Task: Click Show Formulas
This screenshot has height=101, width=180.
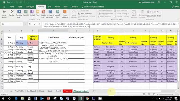Action: (121, 11)
